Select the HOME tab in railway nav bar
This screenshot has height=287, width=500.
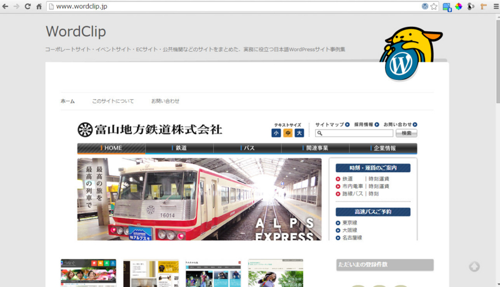[111, 148]
